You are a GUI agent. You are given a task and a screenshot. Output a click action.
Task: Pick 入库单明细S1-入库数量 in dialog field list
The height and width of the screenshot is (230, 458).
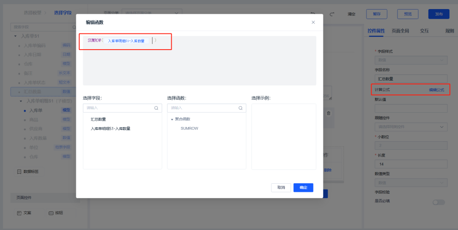tap(110, 128)
